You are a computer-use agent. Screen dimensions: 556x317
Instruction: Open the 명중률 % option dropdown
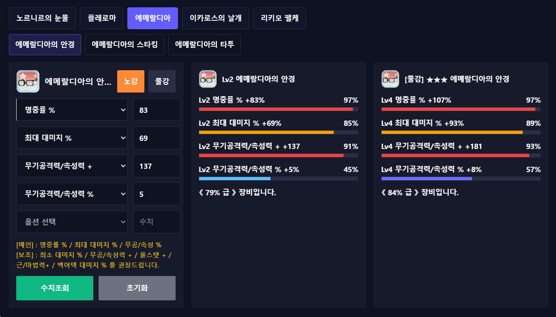tap(72, 110)
